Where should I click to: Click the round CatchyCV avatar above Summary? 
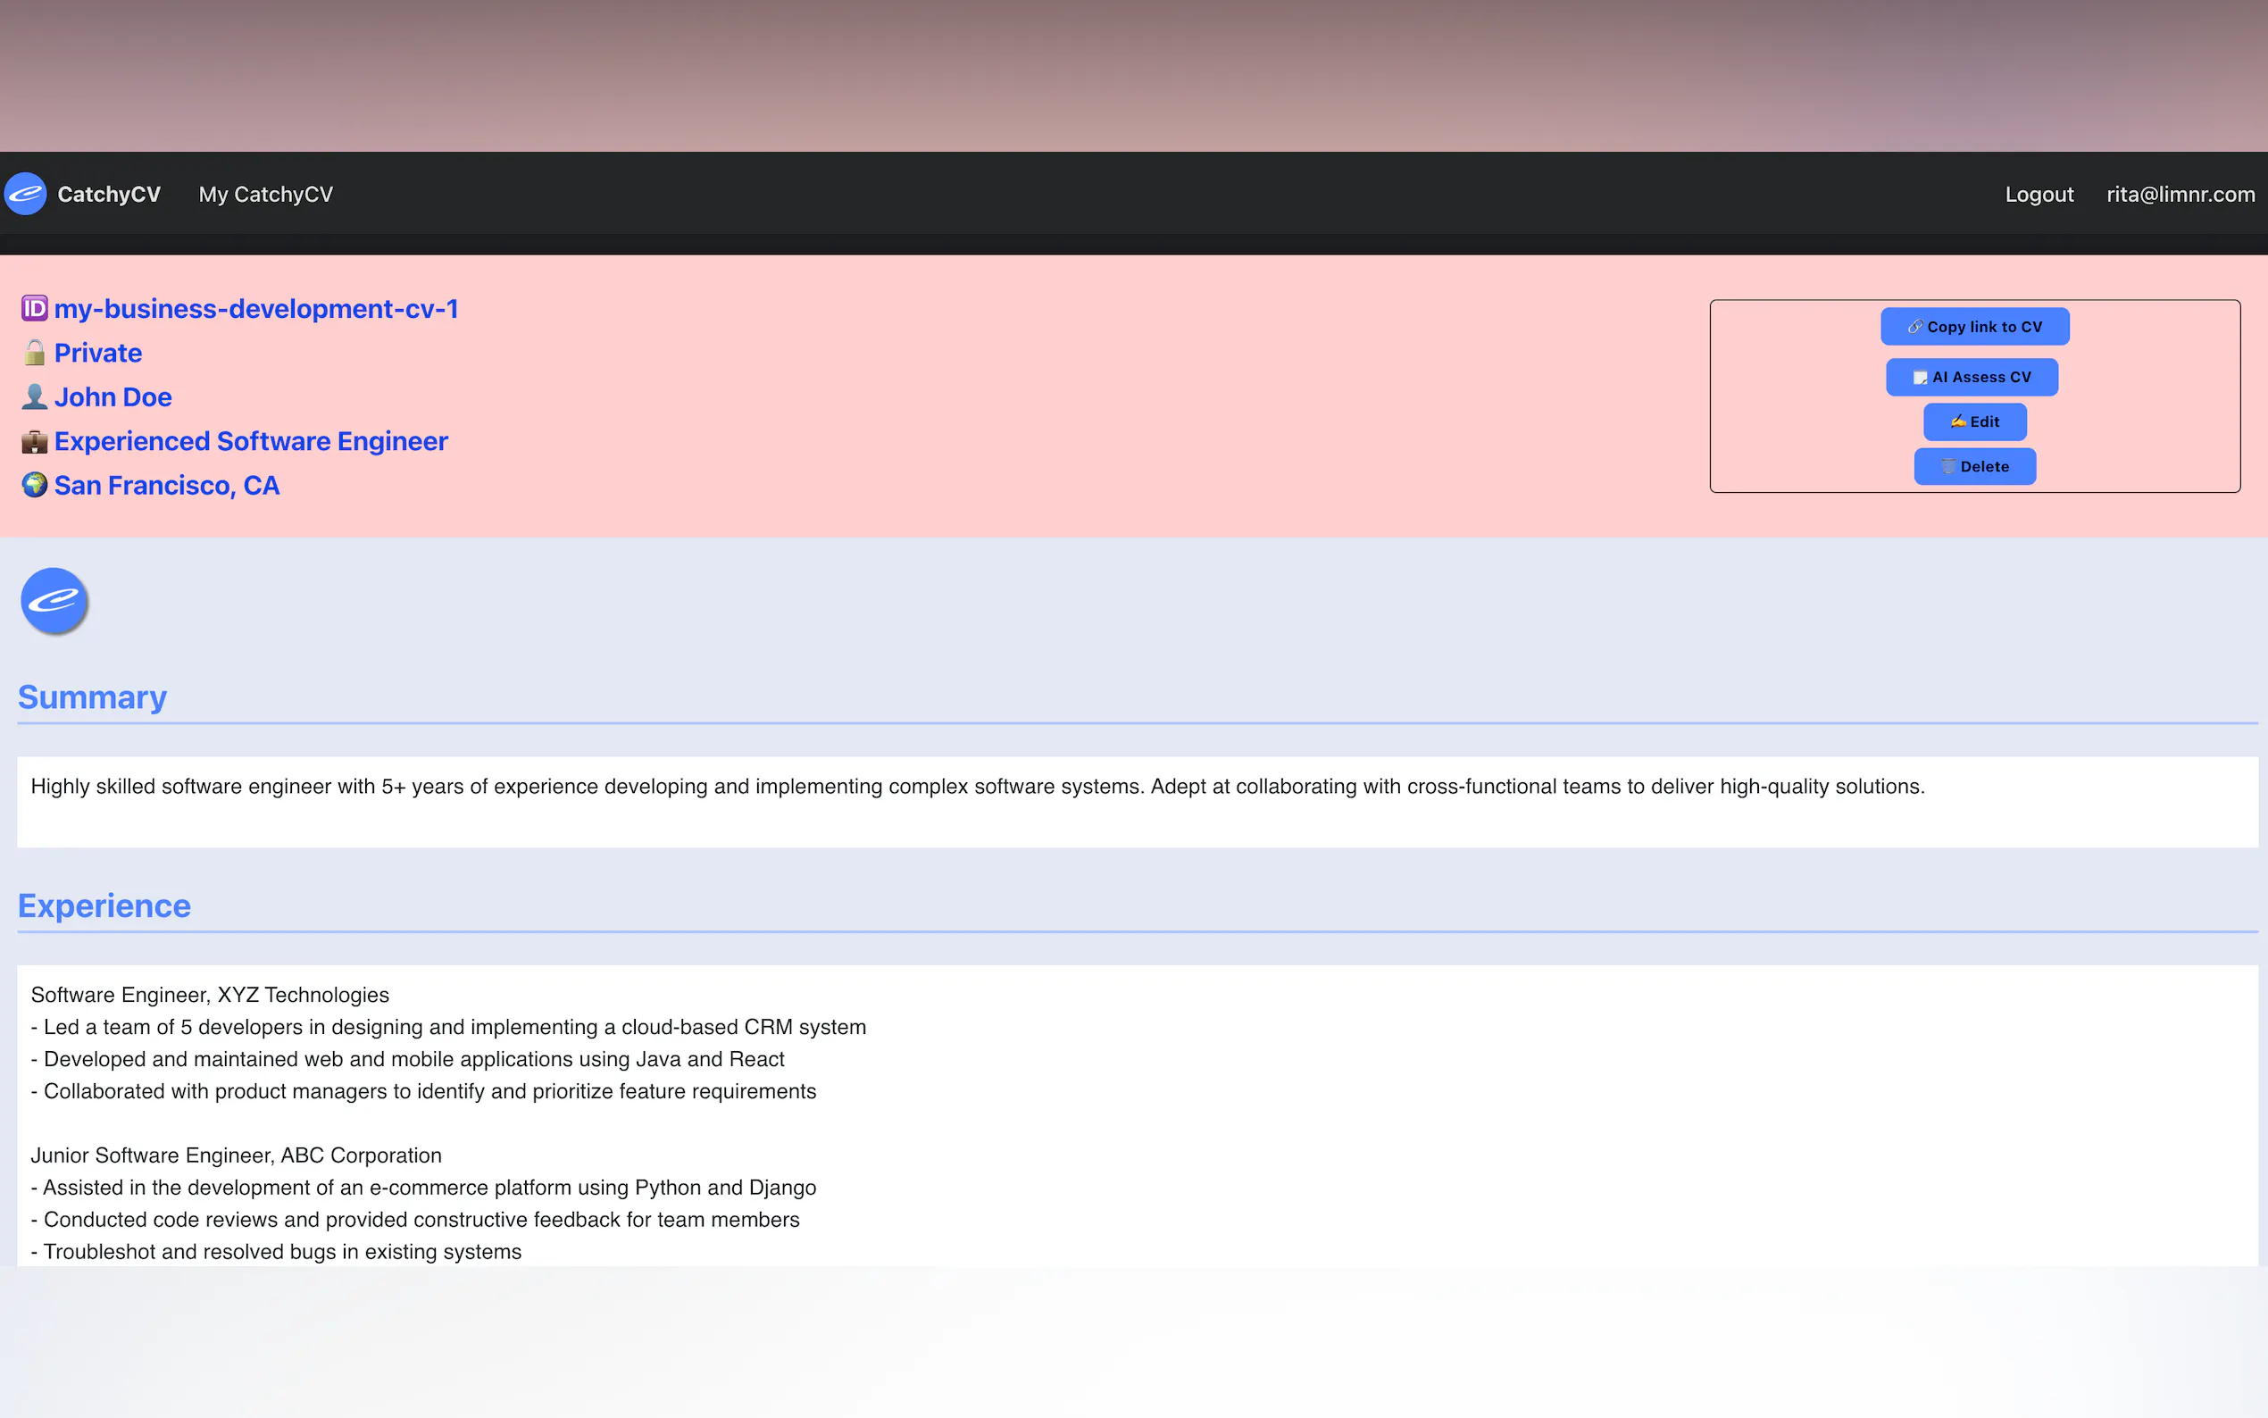(x=54, y=601)
